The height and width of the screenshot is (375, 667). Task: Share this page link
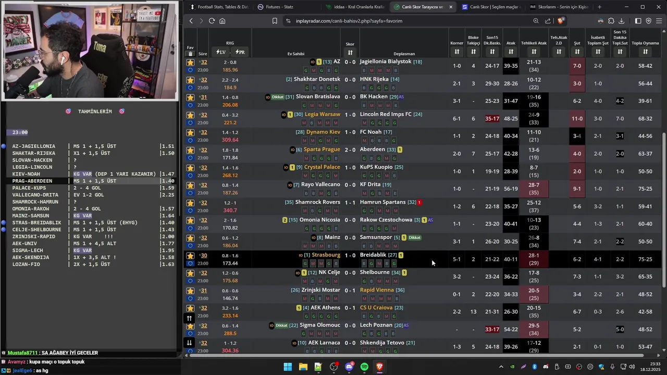click(x=548, y=21)
